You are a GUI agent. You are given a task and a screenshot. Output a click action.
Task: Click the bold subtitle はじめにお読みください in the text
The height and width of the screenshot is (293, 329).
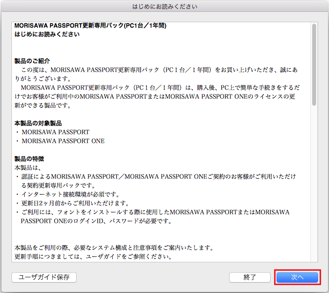pyautogui.click(x=47, y=34)
